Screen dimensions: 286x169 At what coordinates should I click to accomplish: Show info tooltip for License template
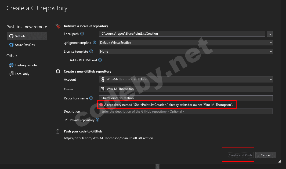(91, 52)
